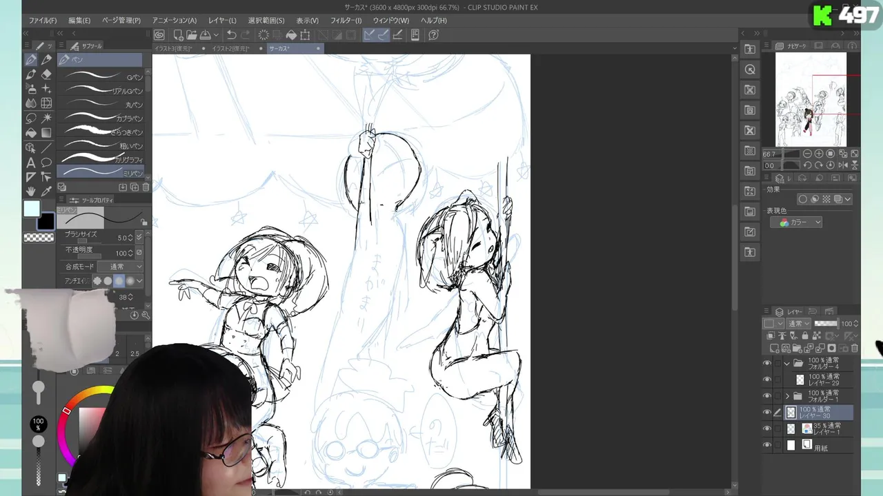
Task: Delete the selected layer with trash icon
Action: click(855, 349)
